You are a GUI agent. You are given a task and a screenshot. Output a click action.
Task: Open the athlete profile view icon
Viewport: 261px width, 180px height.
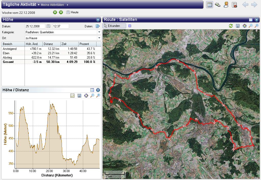(x=226, y=5)
